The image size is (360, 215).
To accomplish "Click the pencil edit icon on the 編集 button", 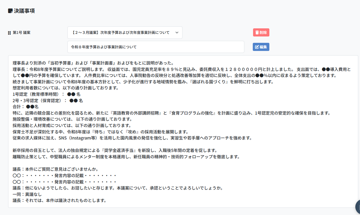I will coord(256,47).
